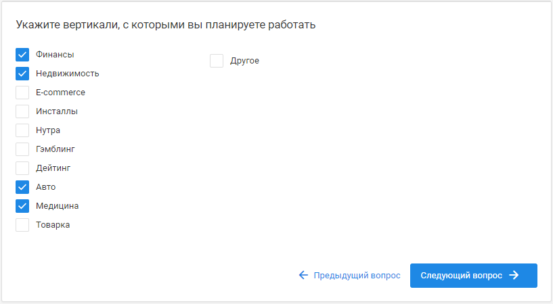Tick the Другое checkbox
This screenshot has height=304, width=553.
tap(217, 61)
